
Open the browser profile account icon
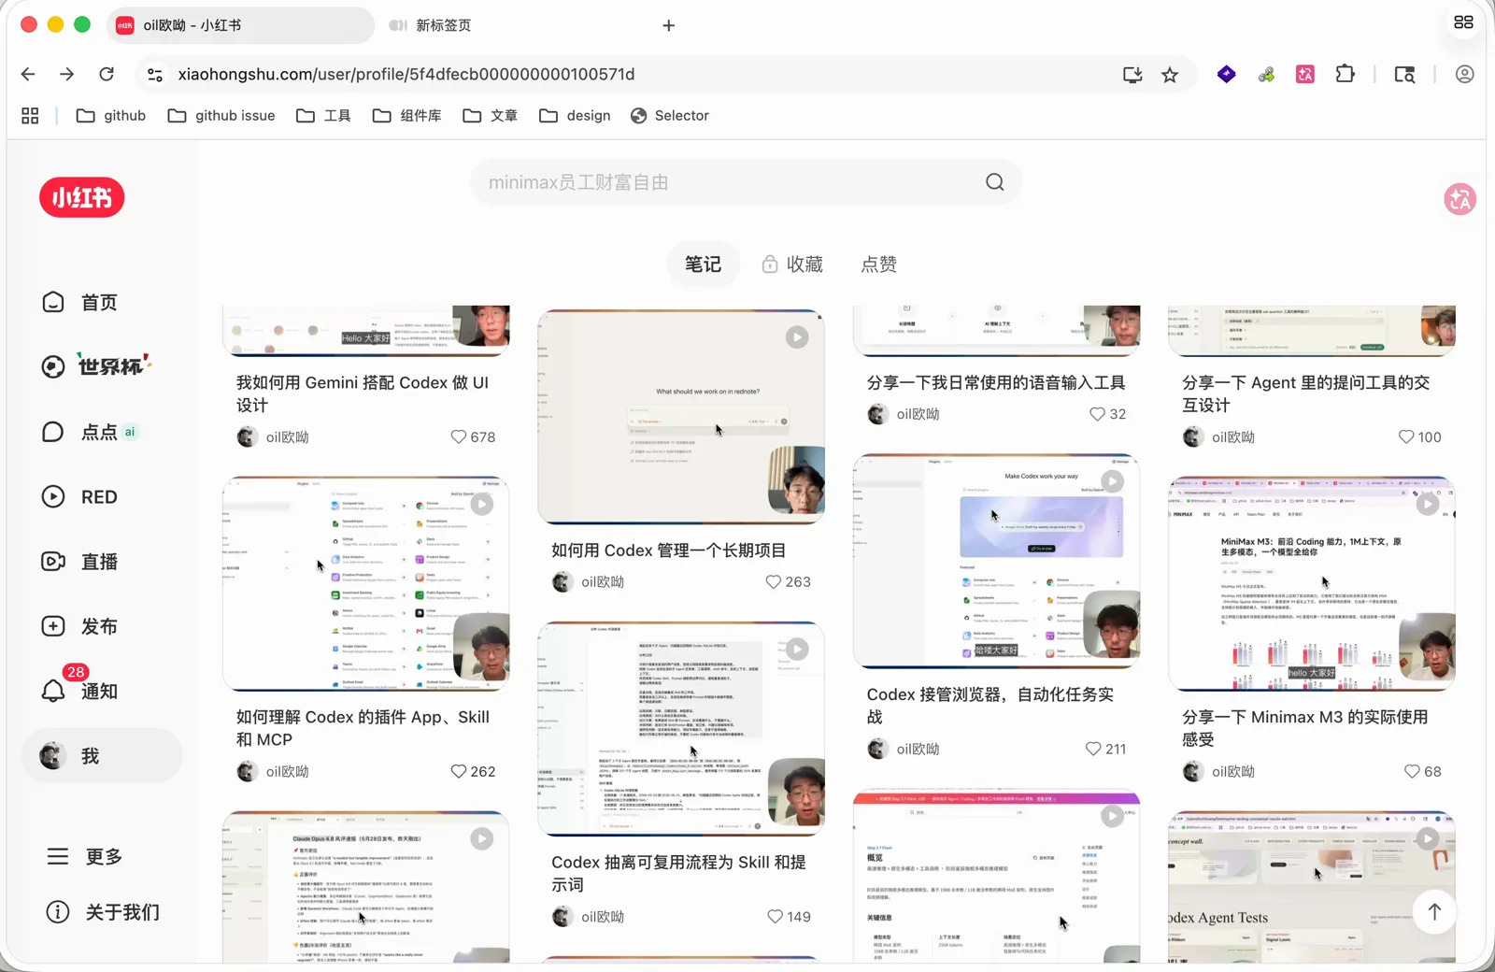[1464, 74]
